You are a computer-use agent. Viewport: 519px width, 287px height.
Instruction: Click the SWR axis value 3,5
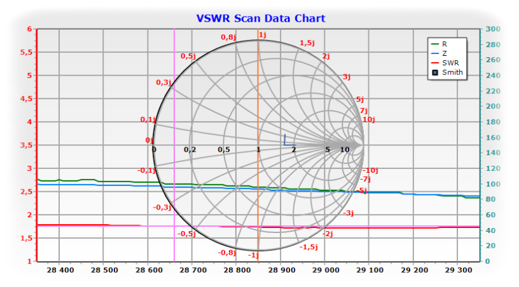[26, 145]
